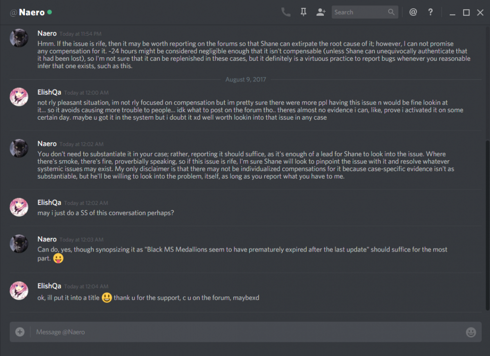This screenshot has width=490, height=356.
Task: Click the Naero title in the header
Action: pyautogui.click(x=32, y=12)
